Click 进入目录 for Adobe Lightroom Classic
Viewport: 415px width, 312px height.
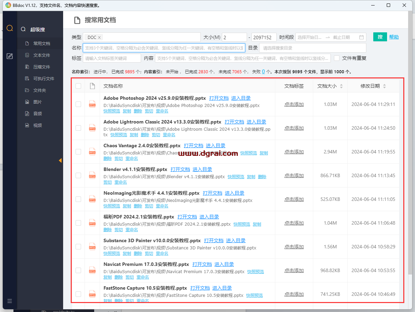[x=256, y=122]
